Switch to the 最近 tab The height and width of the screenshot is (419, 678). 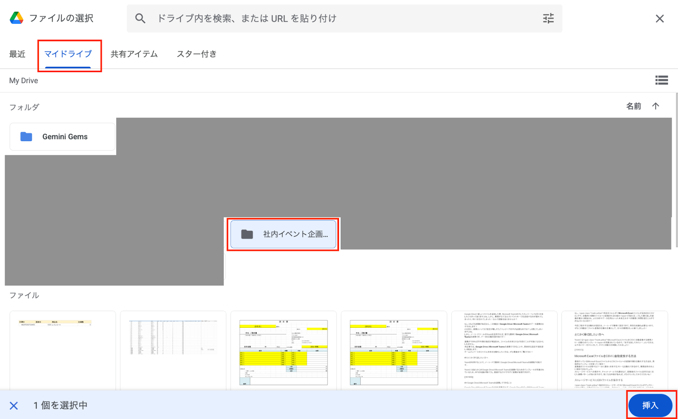tap(17, 54)
